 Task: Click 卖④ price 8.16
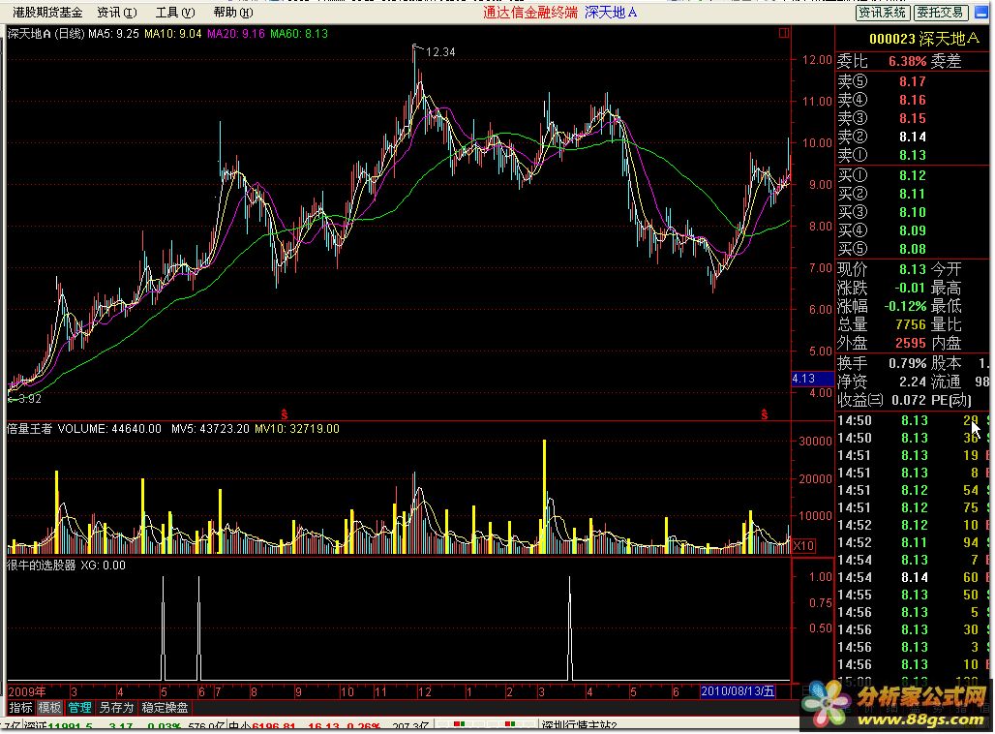(x=912, y=100)
